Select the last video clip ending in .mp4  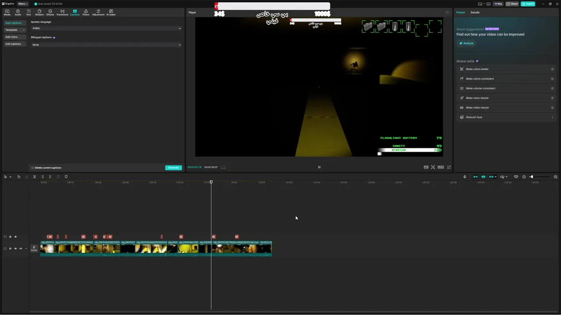(242, 248)
